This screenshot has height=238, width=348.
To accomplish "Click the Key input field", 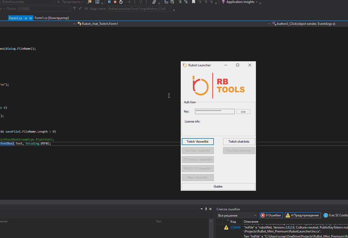I will pyautogui.click(x=215, y=111).
